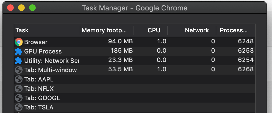
Task: Click the puzzle icon next to GPU Process
Action: 19,51
